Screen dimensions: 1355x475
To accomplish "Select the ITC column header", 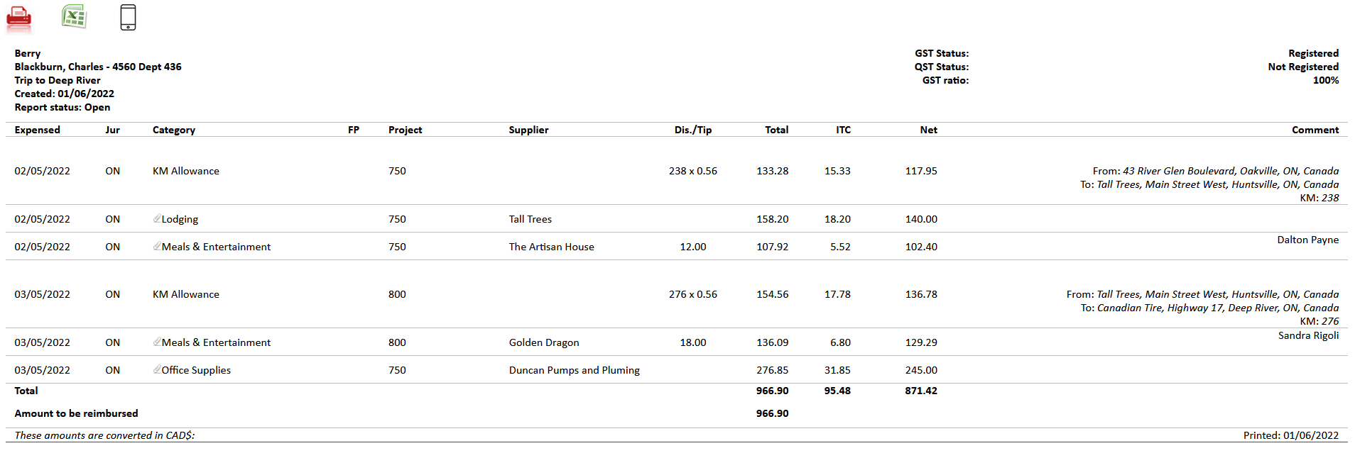I will [x=843, y=130].
